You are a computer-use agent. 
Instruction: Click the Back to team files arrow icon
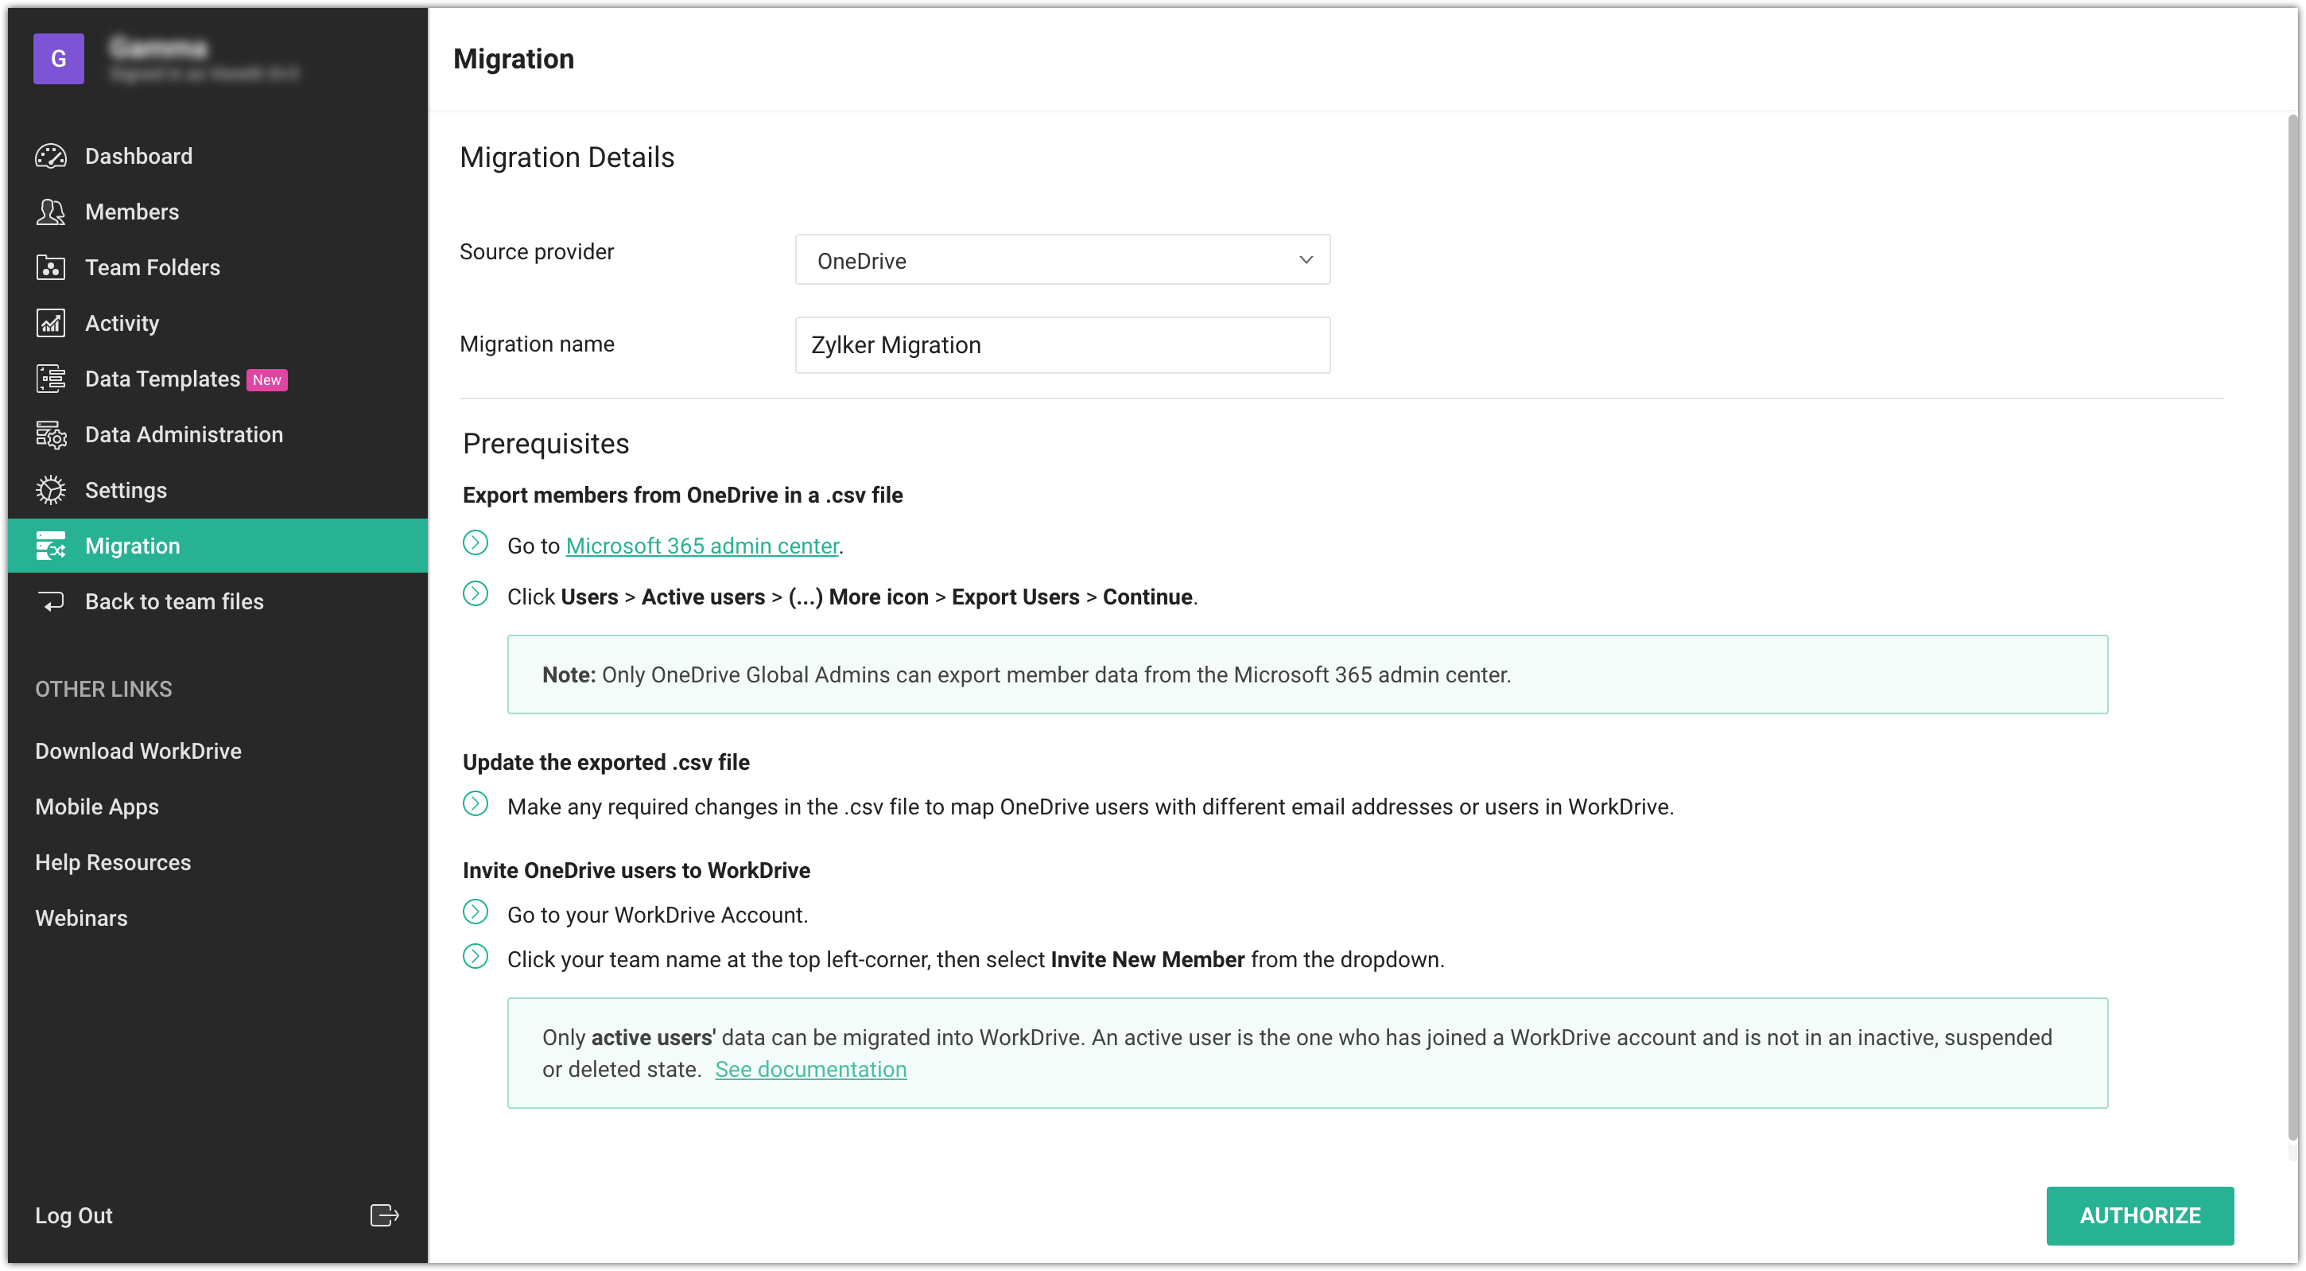tap(50, 601)
